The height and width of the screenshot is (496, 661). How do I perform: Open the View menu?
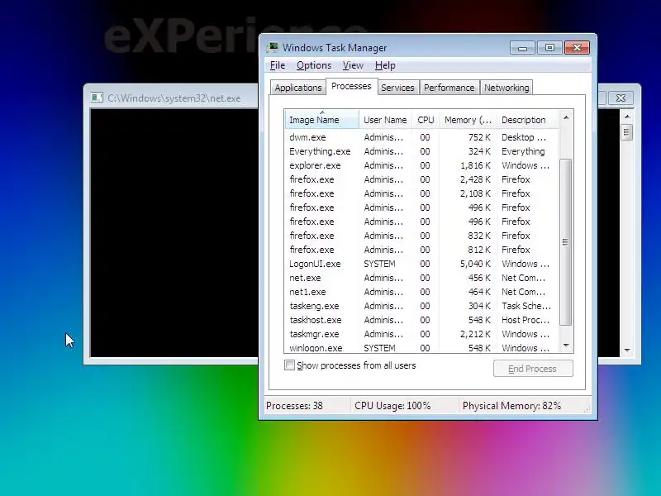pos(353,65)
